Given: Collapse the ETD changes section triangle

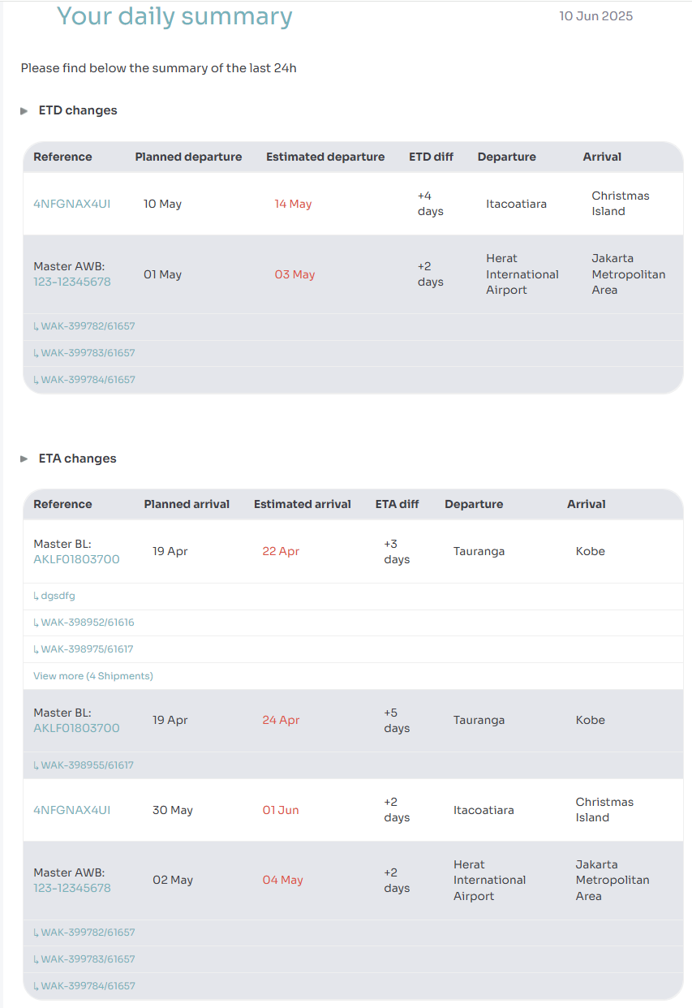Looking at the screenshot, I should (x=24, y=110).
